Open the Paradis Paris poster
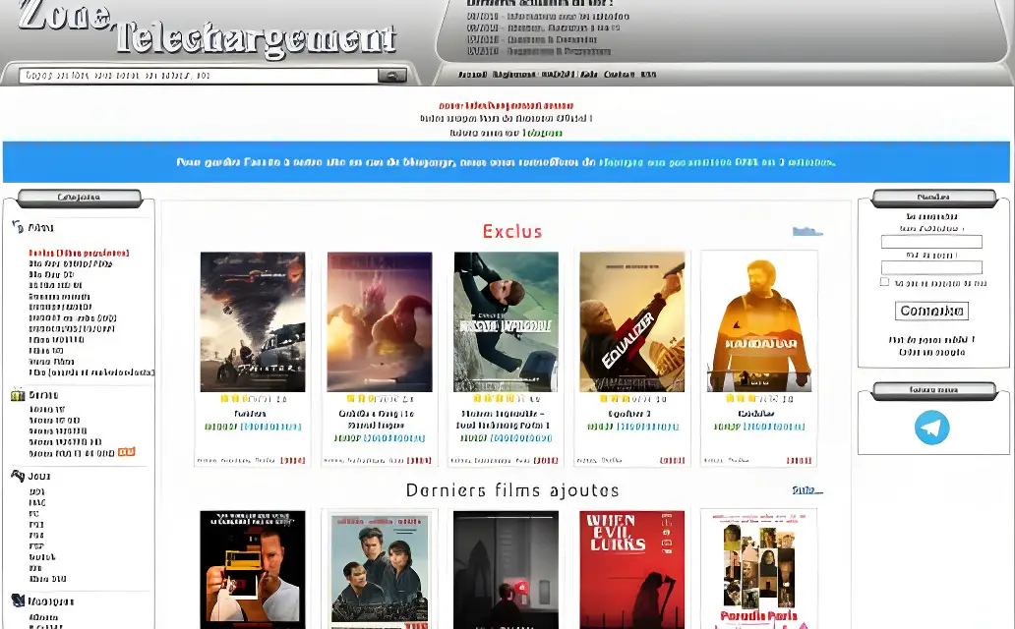Viewport: 1015px width, 629px height. pyautogui.click(x=758, y=569)
